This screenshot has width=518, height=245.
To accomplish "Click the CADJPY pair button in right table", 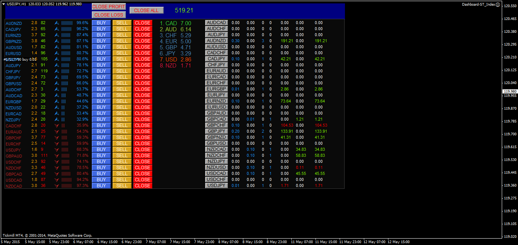I will point(216,59).
